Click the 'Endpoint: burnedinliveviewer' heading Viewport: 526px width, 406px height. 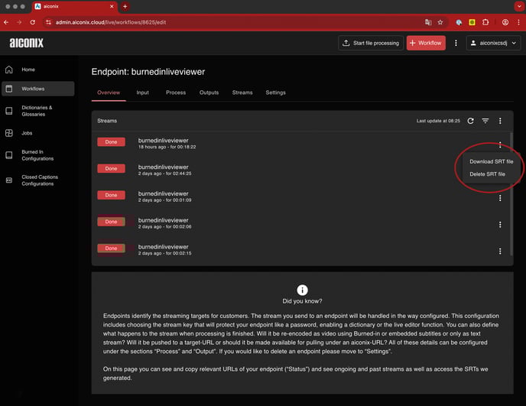pos(148,72)
